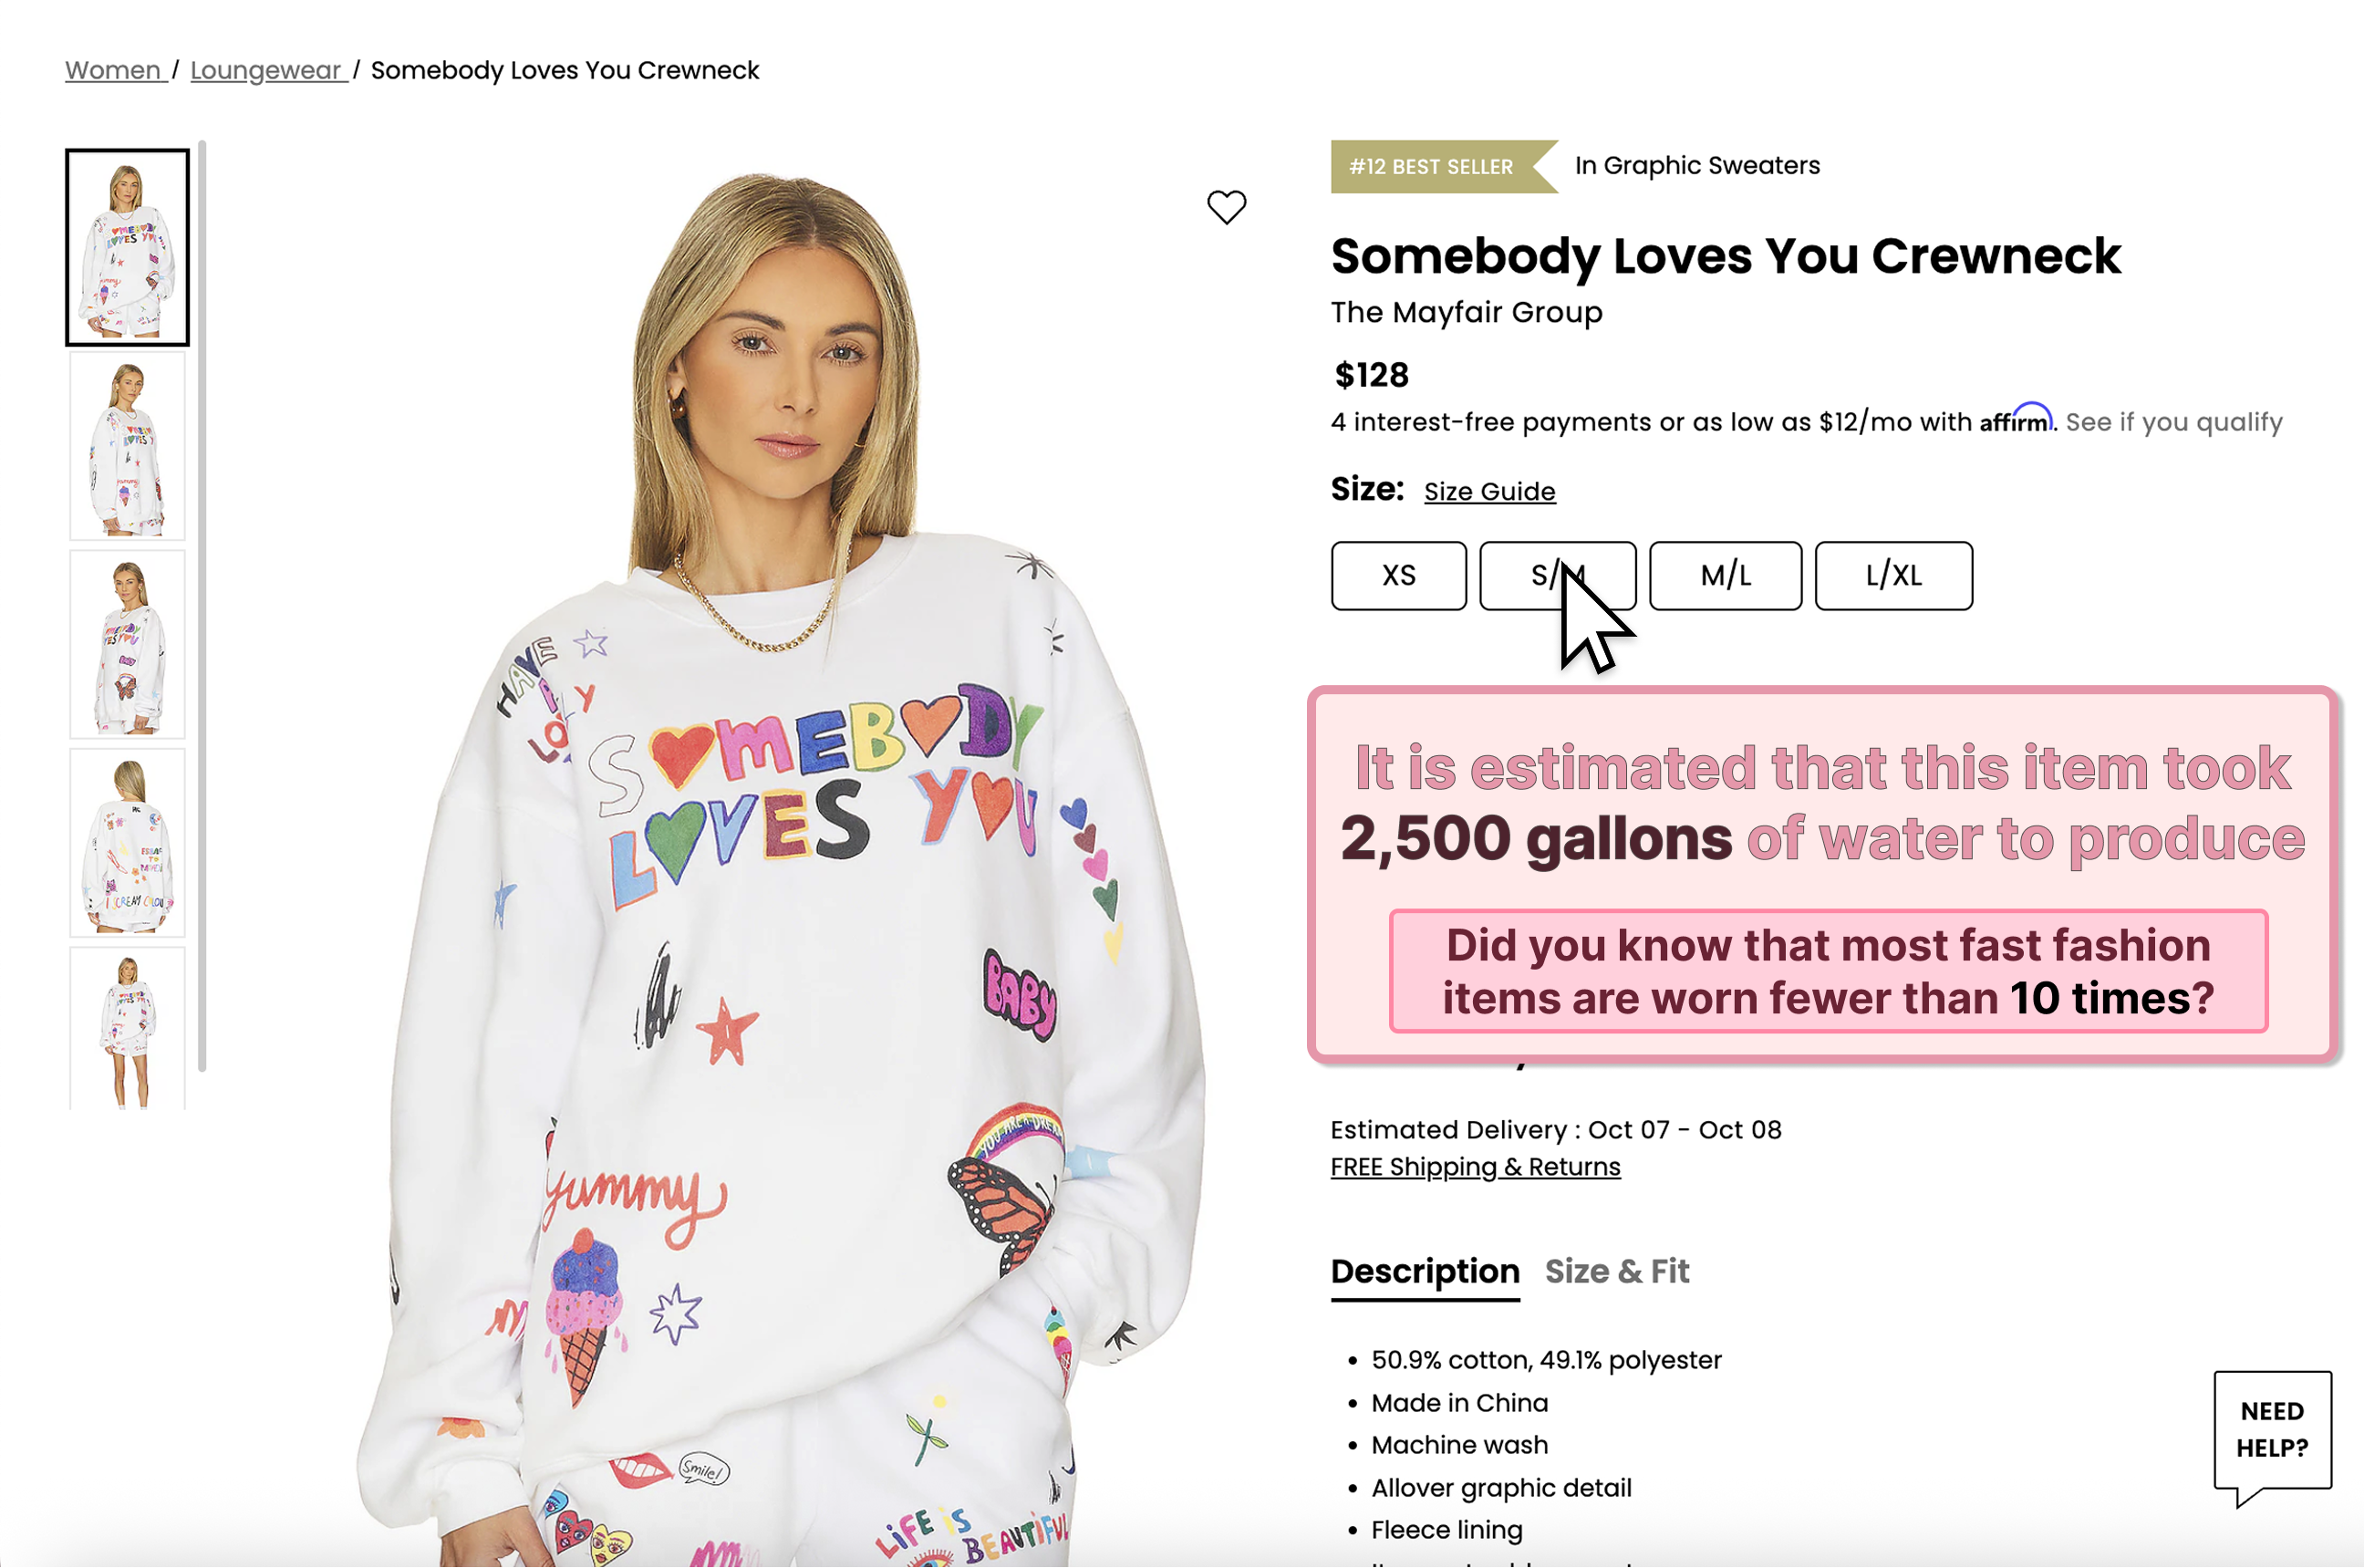The height and width of the screenshot is (1568, 2364).
Task: Open the Description tab
Action: click(1425, 1271)
